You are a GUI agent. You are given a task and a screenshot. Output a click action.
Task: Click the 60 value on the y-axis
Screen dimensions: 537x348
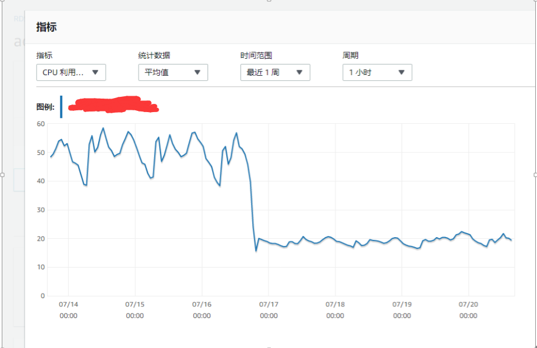point(41,124)
